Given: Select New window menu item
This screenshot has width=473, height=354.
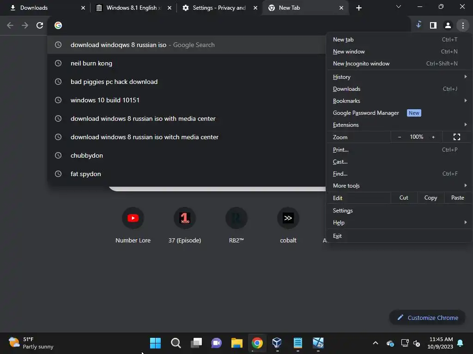Looking at the screenshot, I should coord(399,52).
